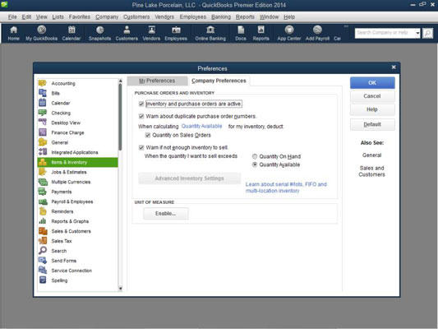
Task: Uncheck Inventory and purchase orders are active
Action: [141, 104]
